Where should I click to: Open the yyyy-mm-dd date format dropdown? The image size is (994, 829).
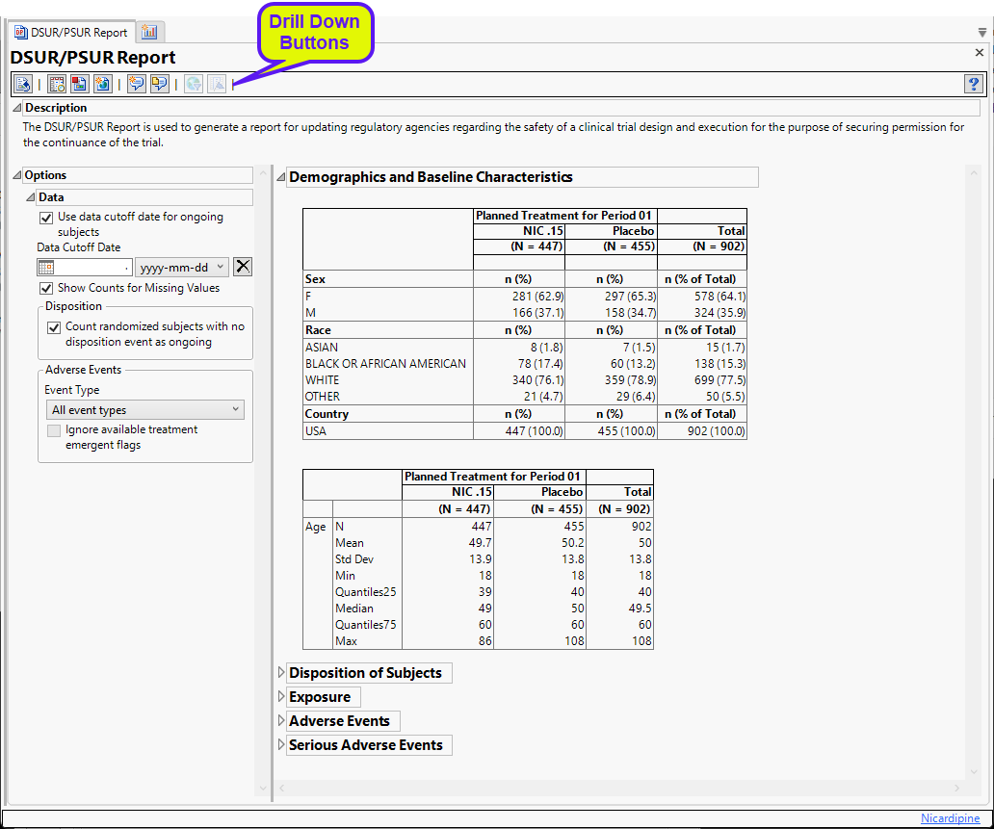tap(182, 268)
